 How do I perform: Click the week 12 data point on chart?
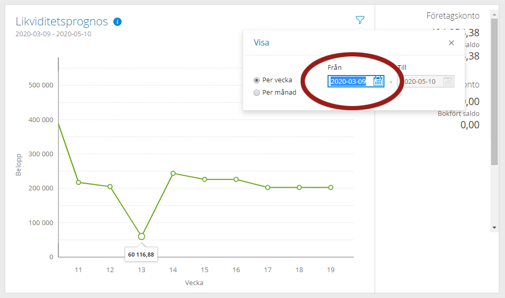tap(110, 187)
